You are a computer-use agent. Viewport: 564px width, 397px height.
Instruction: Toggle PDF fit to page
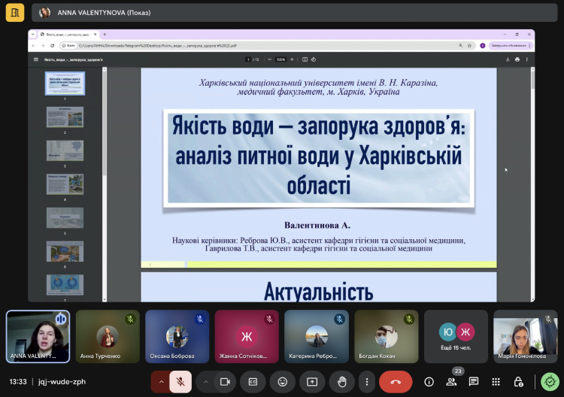tap(305, 59)
